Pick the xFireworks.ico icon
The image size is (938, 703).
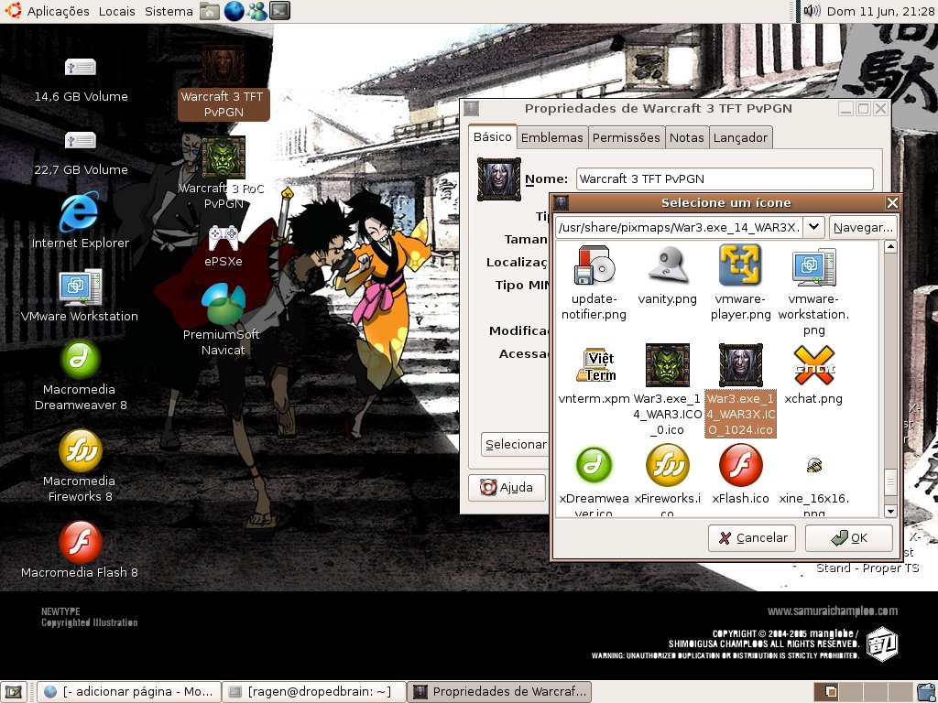tap(667, 465)
